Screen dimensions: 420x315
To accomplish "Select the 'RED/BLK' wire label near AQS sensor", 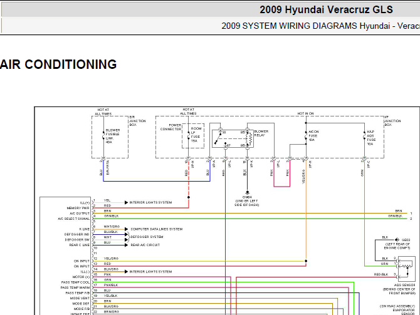I will point(381,274).
